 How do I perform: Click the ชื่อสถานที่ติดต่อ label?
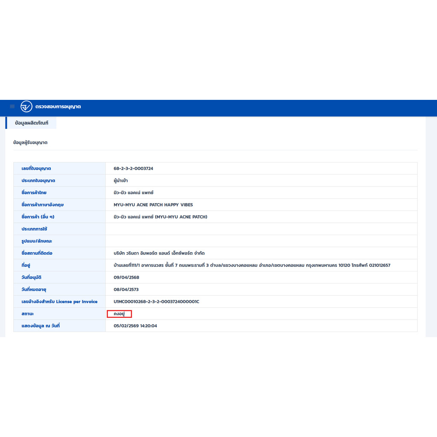pyautogui.click(x=37, y=253)
